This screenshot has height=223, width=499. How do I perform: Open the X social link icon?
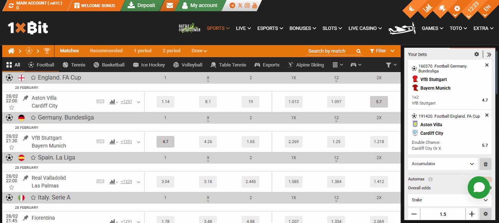(240, 5)
